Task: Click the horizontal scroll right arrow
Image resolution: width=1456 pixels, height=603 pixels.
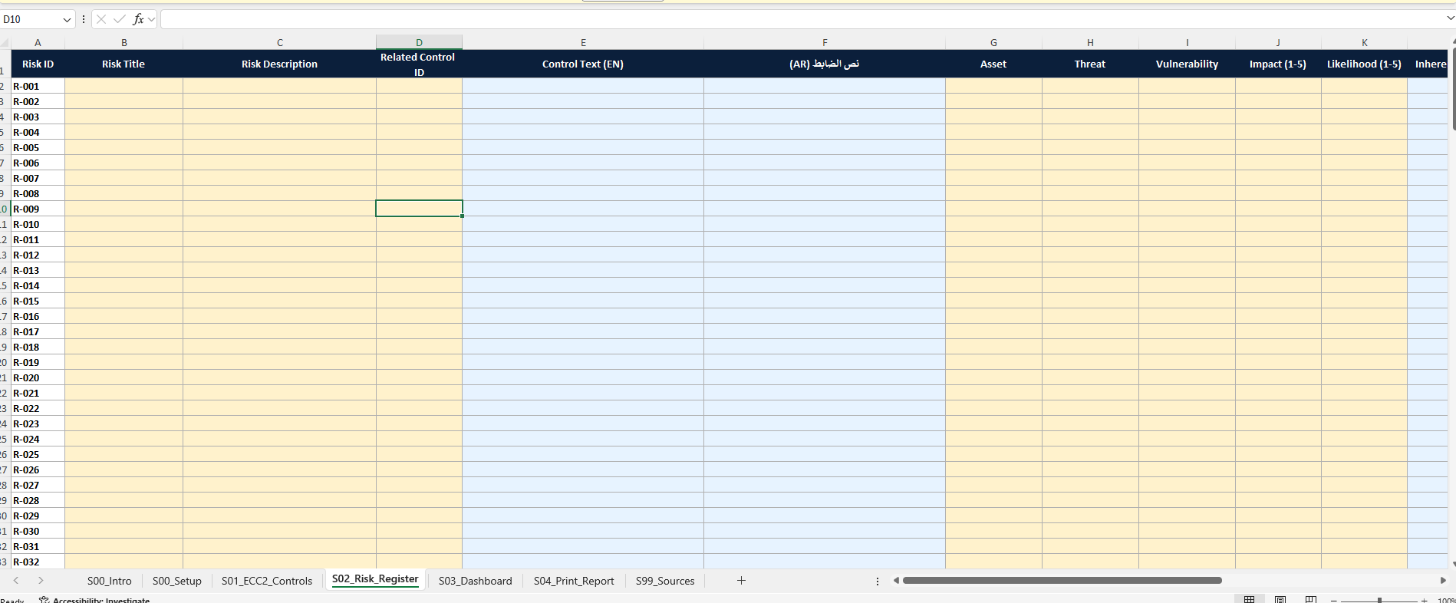Action: click(x=1443, y=581)
